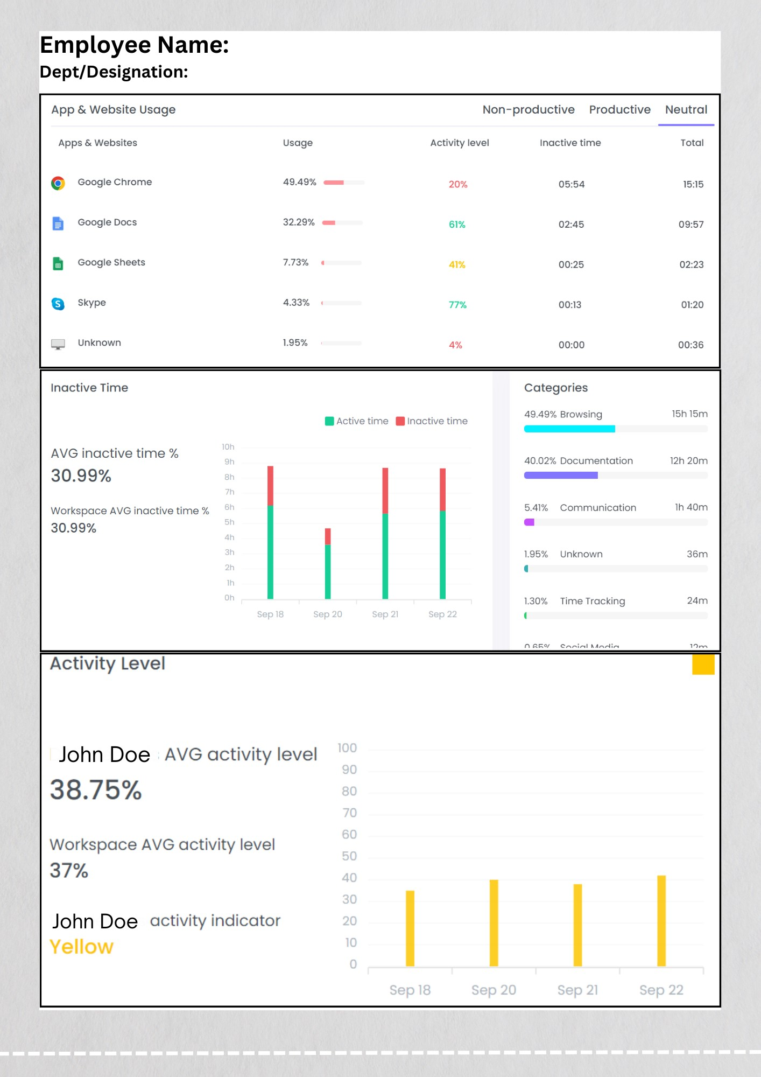
Task: Click the 4.33% usage value
Action: point(296,303)
